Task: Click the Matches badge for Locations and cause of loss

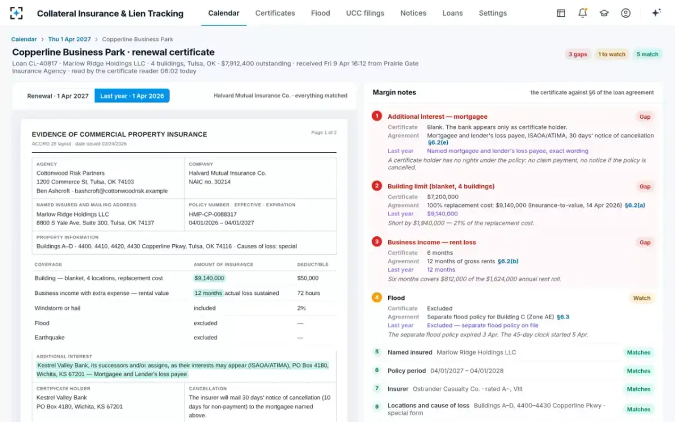Action: (639, 409)
